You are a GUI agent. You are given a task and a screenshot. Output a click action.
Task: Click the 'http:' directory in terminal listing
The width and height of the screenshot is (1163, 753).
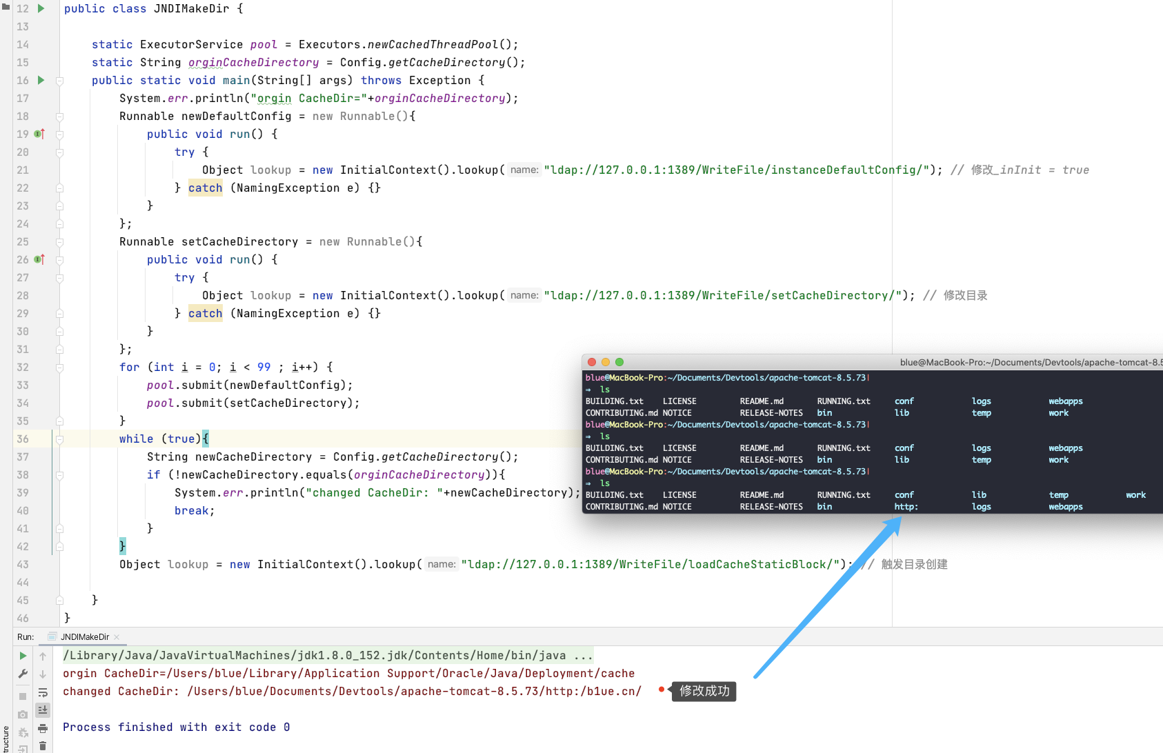point(906,507)
